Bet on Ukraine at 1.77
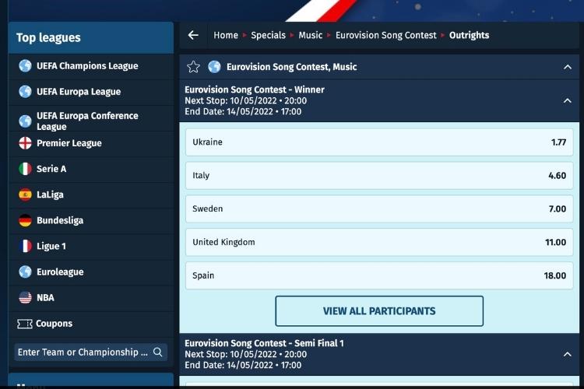Screen dimensions: 584x389 379,142
